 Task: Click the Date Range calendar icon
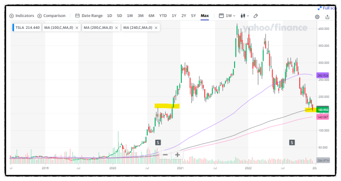coord(77,16)
